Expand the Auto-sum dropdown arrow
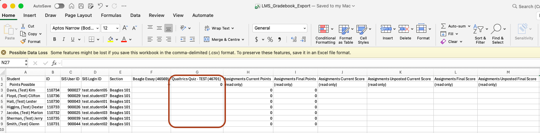The height and width of the screenshot is (133, 540). 469,26
